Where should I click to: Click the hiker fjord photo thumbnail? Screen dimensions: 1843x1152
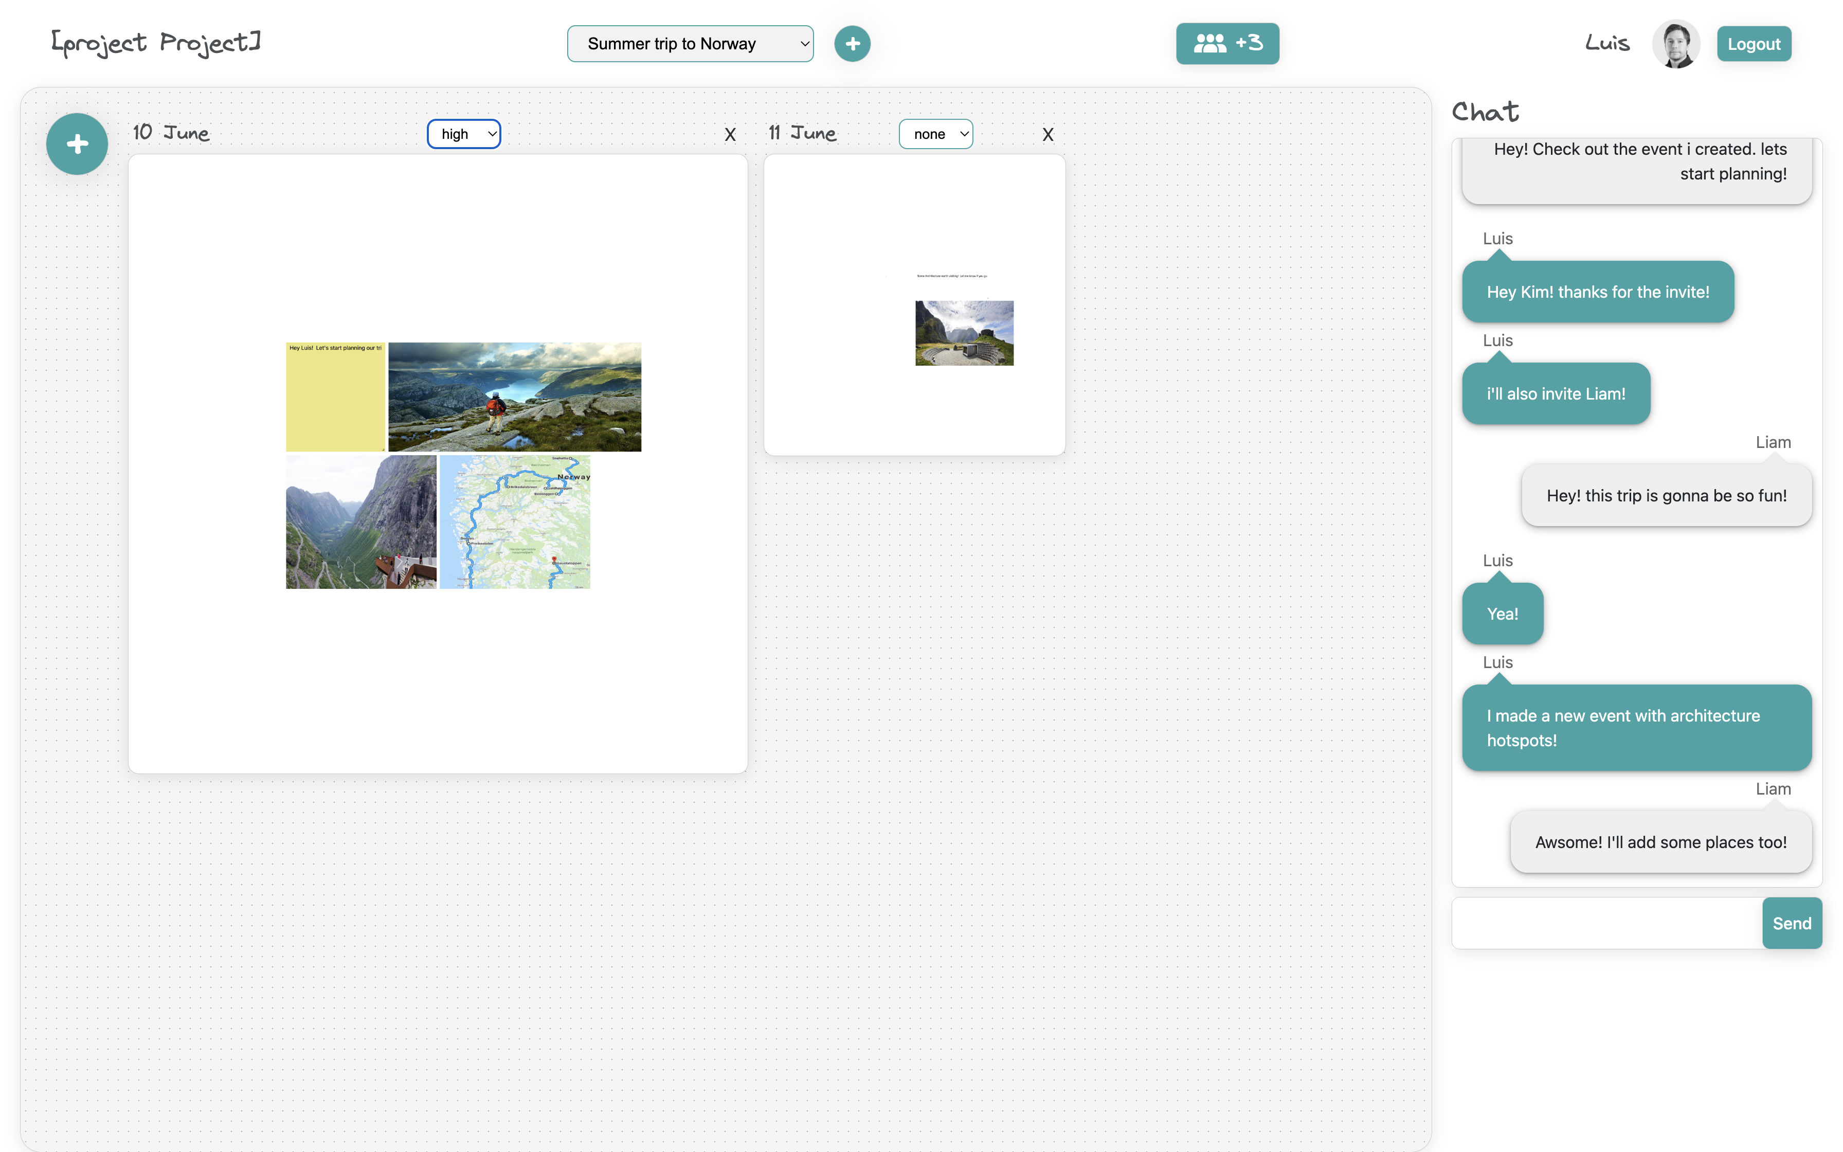coord(515,396)
